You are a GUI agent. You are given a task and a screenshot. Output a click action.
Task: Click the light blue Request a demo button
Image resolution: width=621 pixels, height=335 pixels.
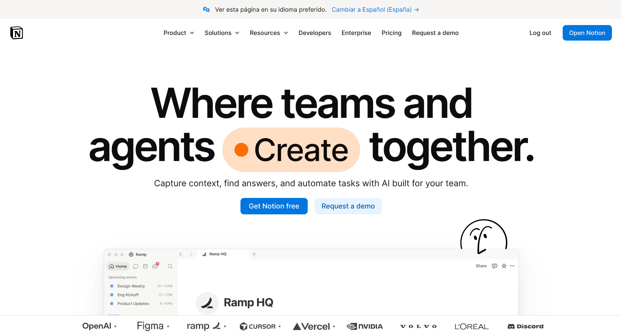348,206
